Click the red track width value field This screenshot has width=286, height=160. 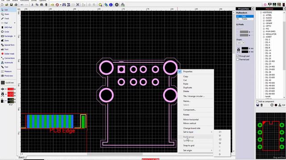tap(11, 89)
